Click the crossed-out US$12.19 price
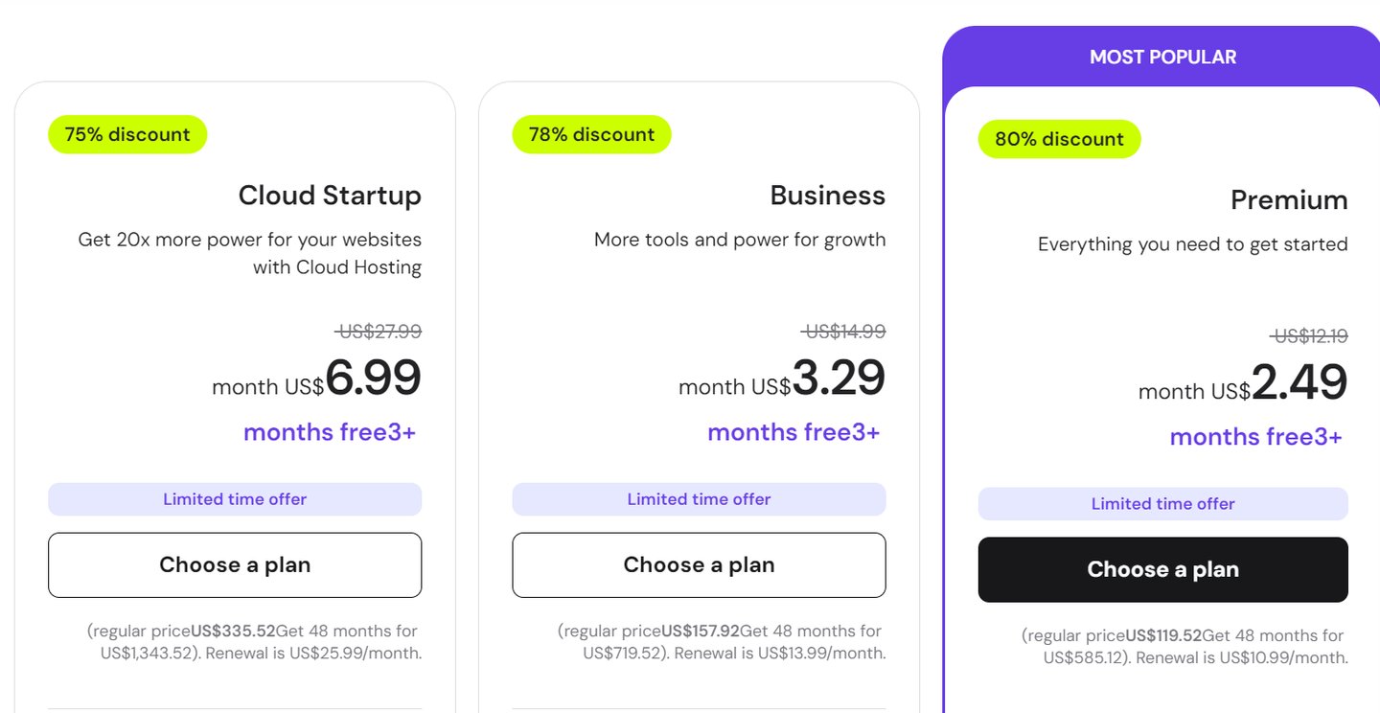1380x713 pixels. pos(1310,336)
